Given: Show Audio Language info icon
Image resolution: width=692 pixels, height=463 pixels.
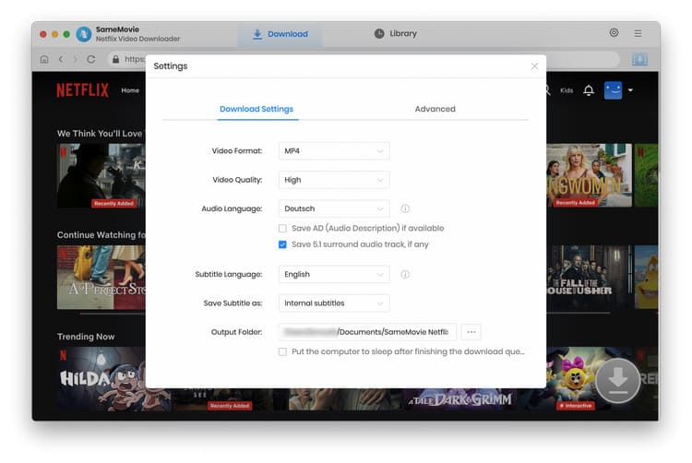Looking at the screenshot, I should [x=405, y=208].
